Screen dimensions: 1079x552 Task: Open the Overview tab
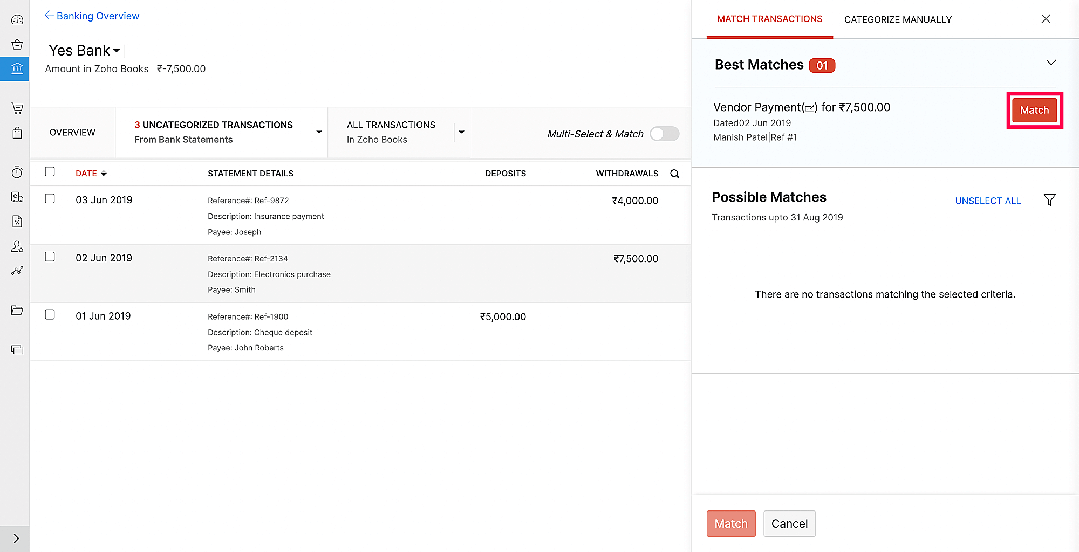72,133
